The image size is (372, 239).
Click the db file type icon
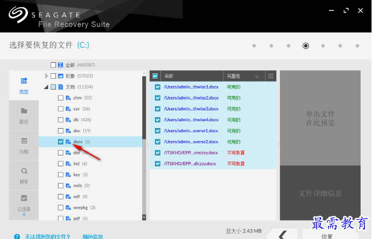click(x=68, y=120)
